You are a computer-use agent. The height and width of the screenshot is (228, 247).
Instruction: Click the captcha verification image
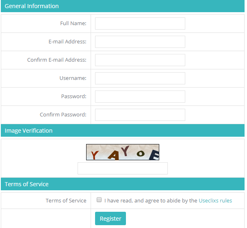pos(122,152)
